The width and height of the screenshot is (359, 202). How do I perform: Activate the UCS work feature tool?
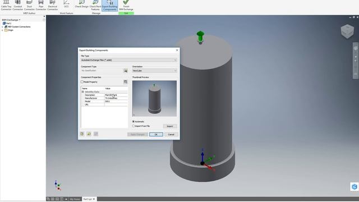click(66, 4)
